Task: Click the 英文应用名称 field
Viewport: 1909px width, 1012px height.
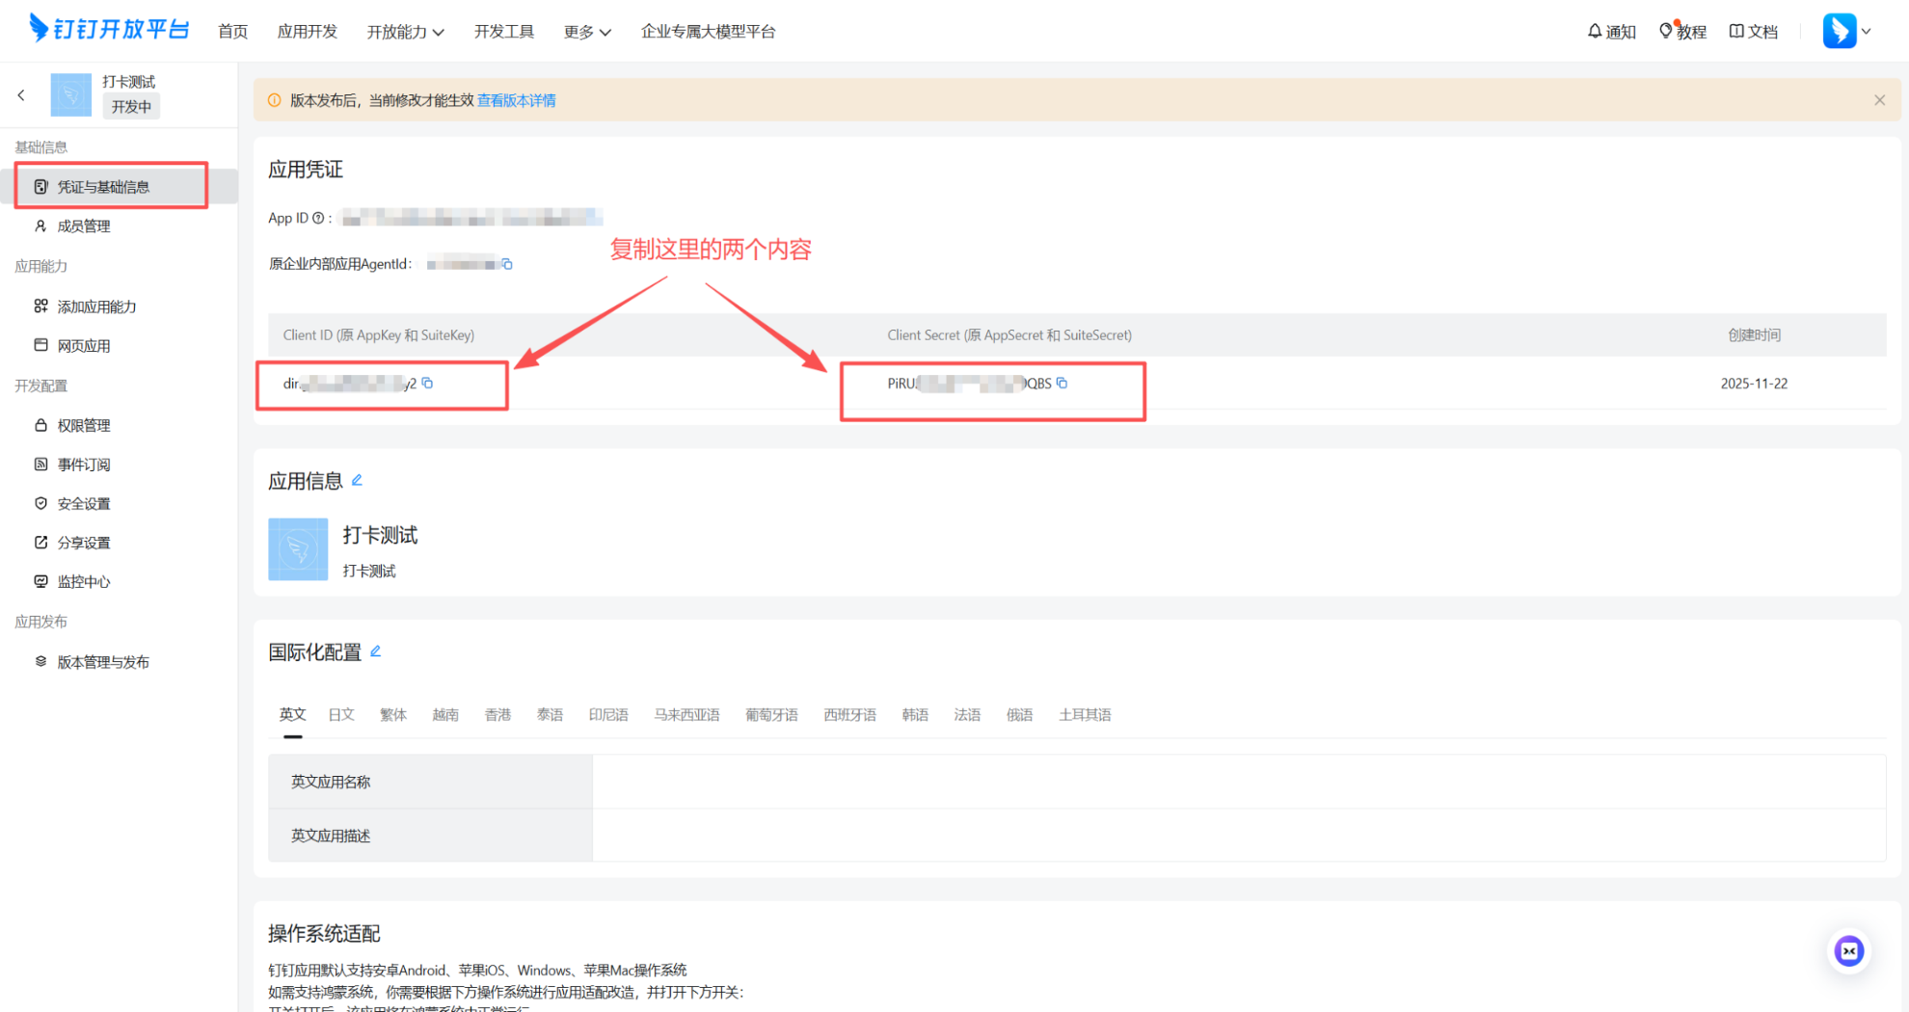Action: [x=1238, y=782]
